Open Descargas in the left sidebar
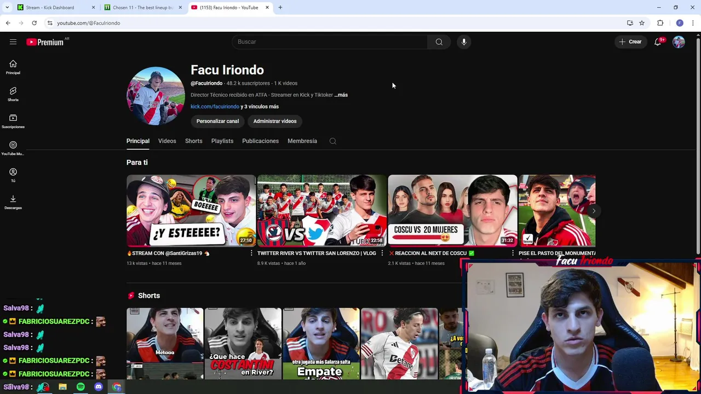Image resolution: width=701 pixels, height=394 pixels. (x=13, y=202)
